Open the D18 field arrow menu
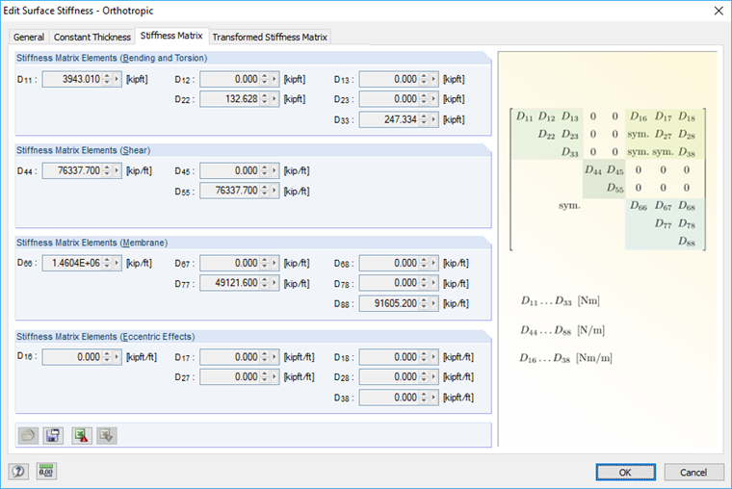 click(x=433, y=357)
